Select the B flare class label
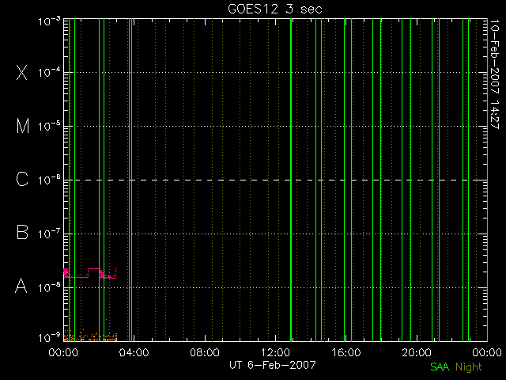 (x=22, y=233)
